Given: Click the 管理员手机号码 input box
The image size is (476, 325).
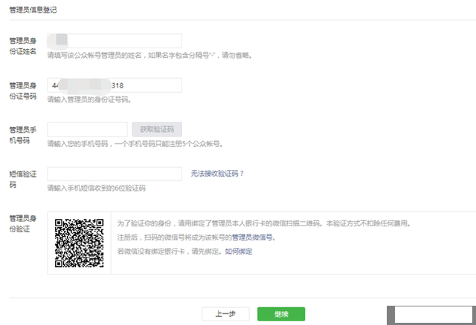Looking at the screenshot, I should 87,130.
